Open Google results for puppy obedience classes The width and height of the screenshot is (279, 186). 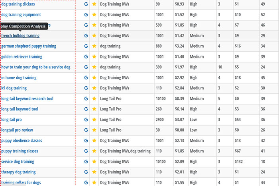coord(86,141)
